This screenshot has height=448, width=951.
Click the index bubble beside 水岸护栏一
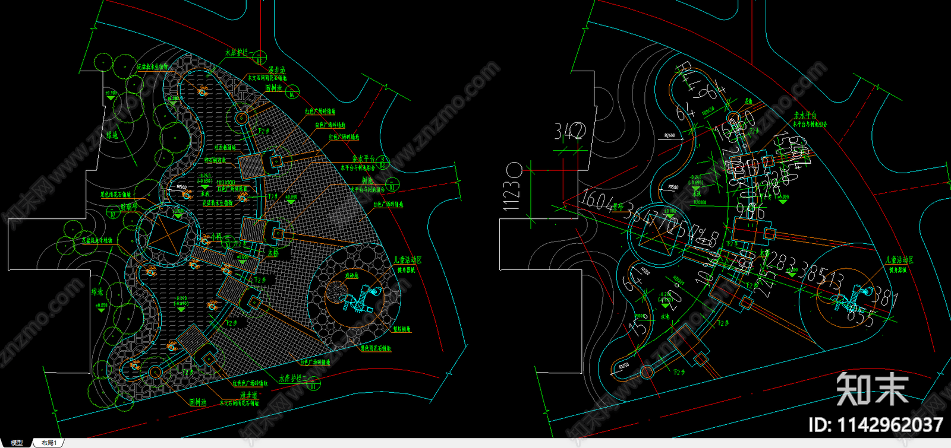tap(259, 58)
